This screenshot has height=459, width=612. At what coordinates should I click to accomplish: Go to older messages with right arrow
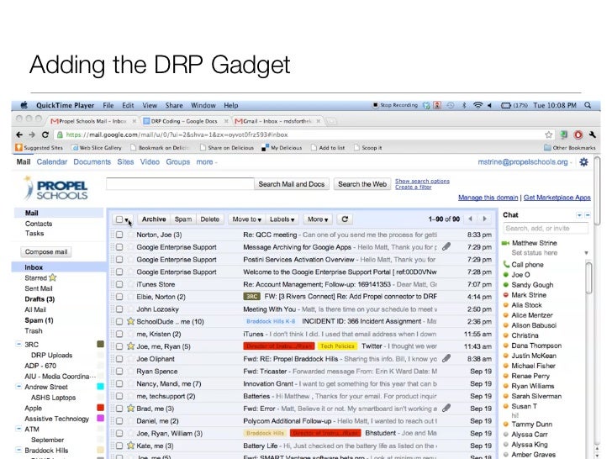point(485,219)
